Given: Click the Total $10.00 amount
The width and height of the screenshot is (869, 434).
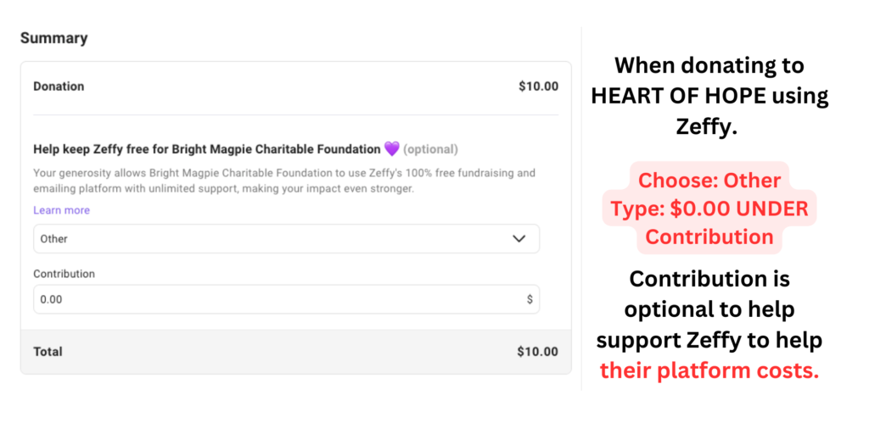Looking at the screenshot, I should pyautogui.click(x=538, y=352).
